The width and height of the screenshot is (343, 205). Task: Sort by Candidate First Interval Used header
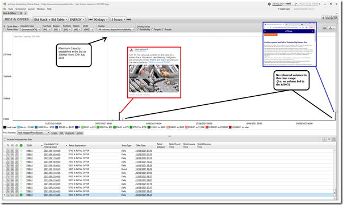52,145
